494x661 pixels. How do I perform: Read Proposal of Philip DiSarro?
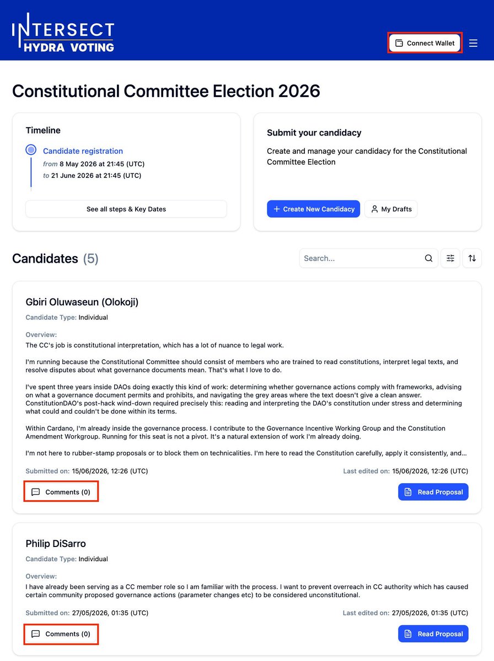(433, 634)
